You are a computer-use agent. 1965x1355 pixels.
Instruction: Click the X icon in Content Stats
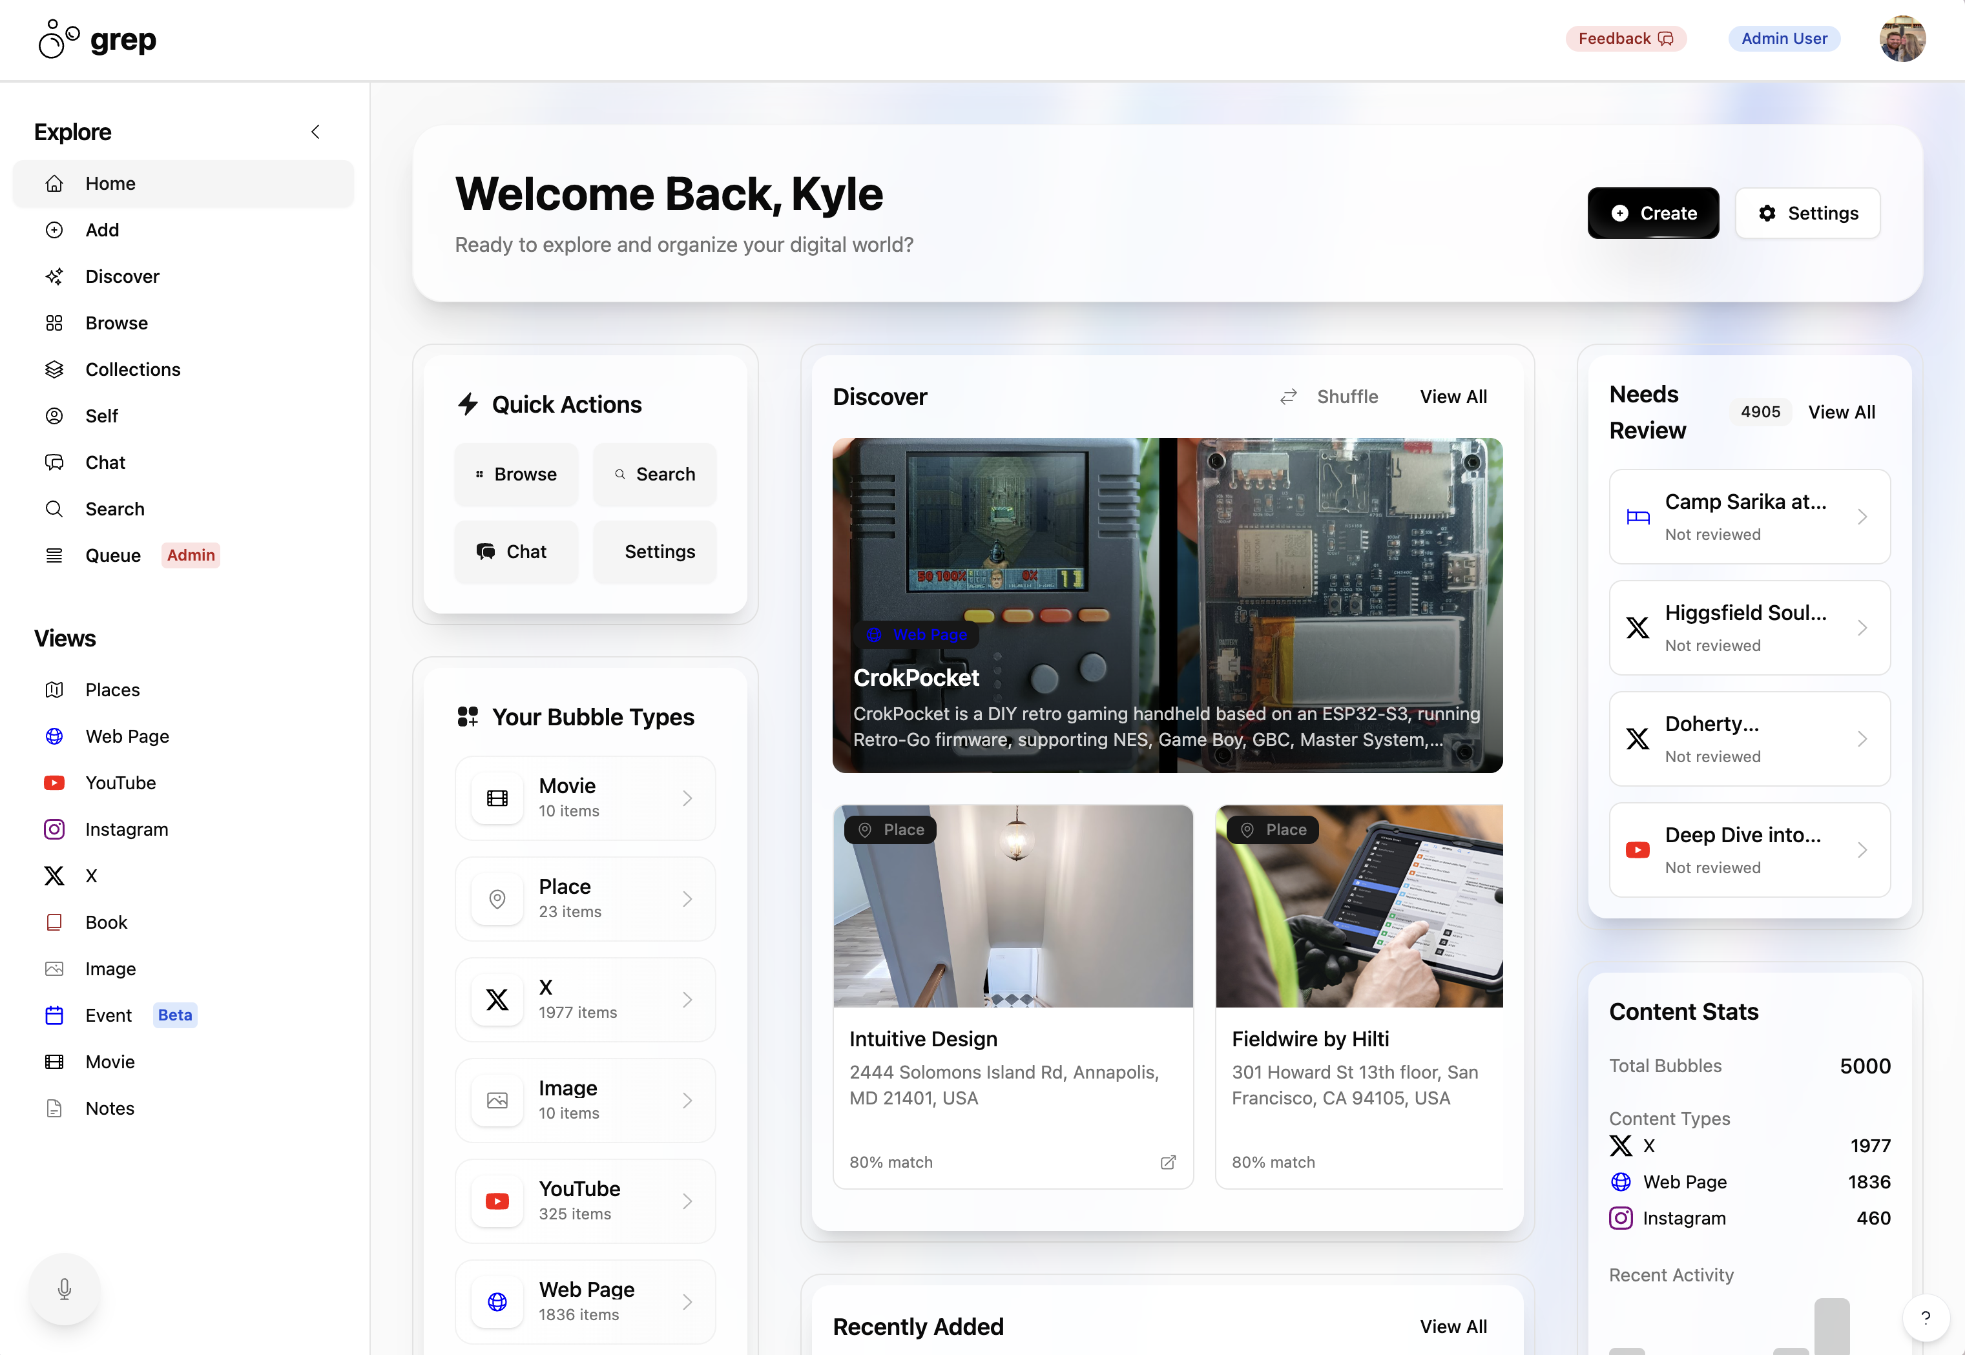pyautogui.click(x=1620, y=1146)
